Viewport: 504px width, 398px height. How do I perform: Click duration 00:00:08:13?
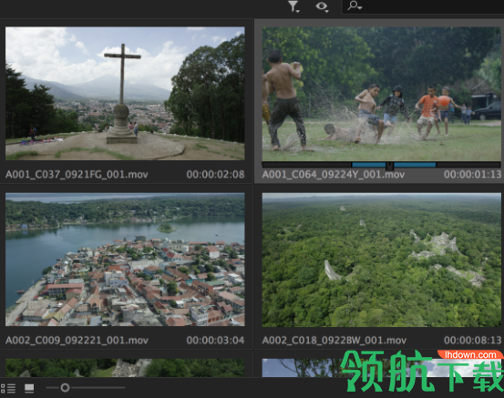click(472, 341)
